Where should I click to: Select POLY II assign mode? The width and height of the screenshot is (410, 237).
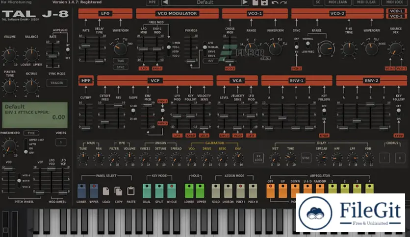click(x=253, y=191)
